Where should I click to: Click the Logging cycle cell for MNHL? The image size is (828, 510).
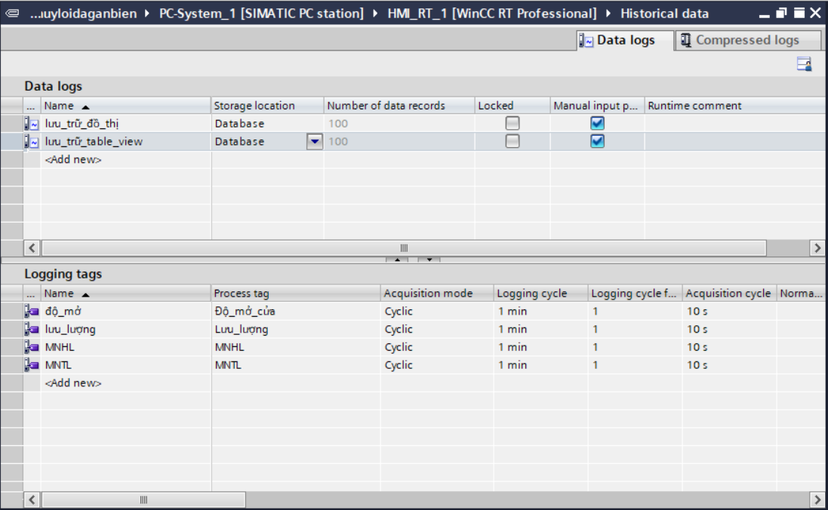[x=540, y=348]
